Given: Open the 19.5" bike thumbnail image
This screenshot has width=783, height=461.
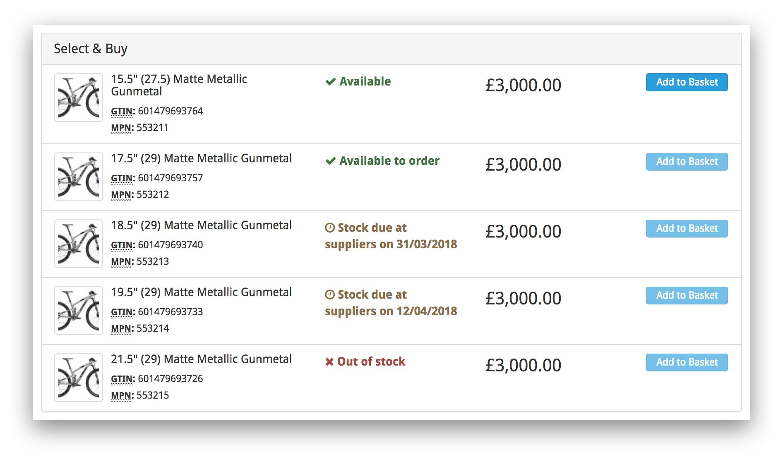Looking at the screenshot, I should pos(79,311).
